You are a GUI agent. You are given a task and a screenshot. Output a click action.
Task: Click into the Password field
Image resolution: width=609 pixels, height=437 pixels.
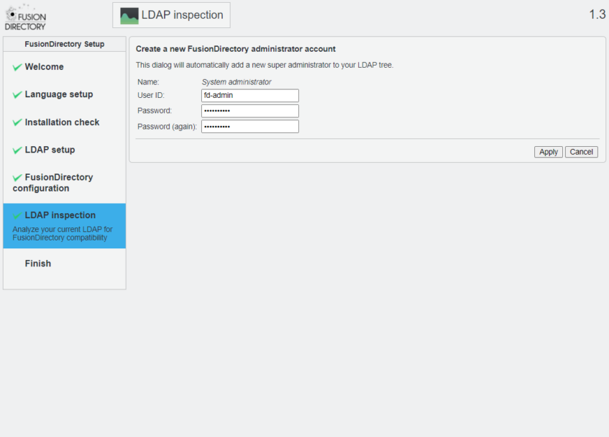[x=249, y=111]
